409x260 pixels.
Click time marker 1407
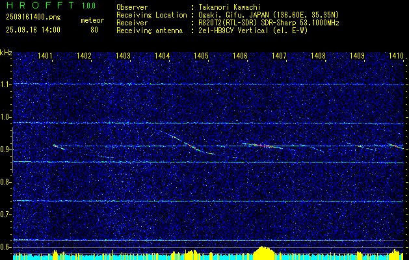[280, 55]
